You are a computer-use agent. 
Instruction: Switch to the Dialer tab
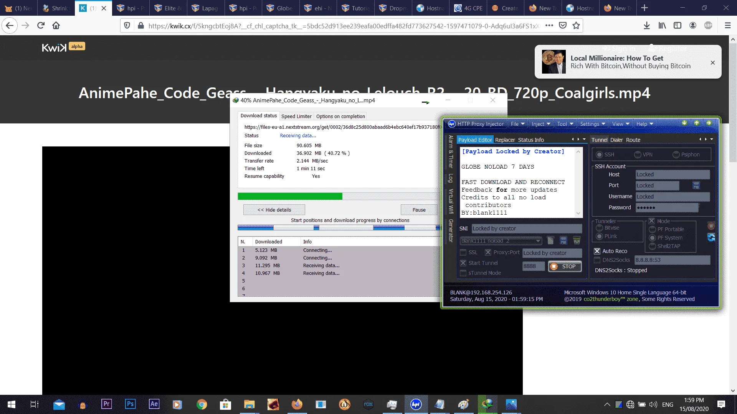pyautogui.click(x=616, y=140)
